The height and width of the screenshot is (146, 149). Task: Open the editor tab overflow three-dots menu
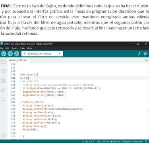[x=147, y=60]
